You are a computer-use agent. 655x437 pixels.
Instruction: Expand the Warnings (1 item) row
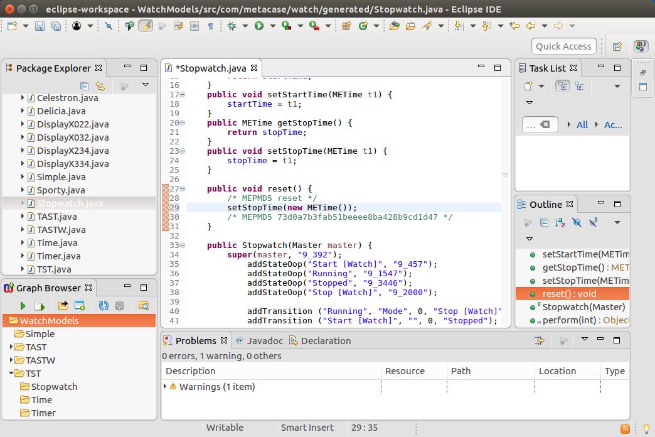coord(166,387)
